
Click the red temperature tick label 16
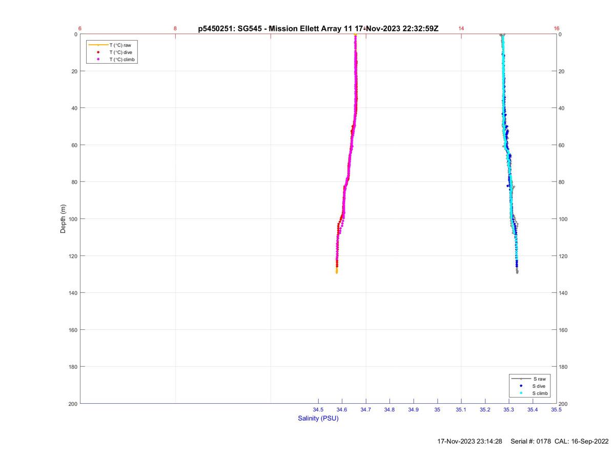pyautogui.click(x=557, y=29)
